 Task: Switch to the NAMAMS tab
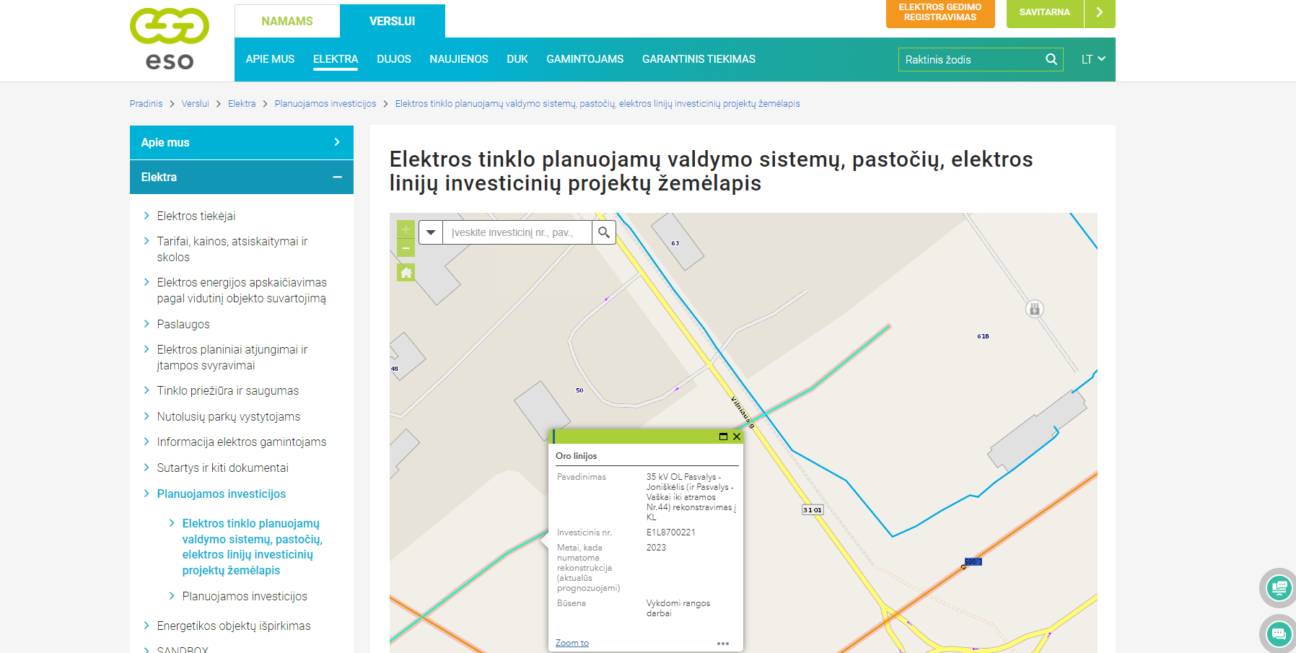tap(287, 21)
